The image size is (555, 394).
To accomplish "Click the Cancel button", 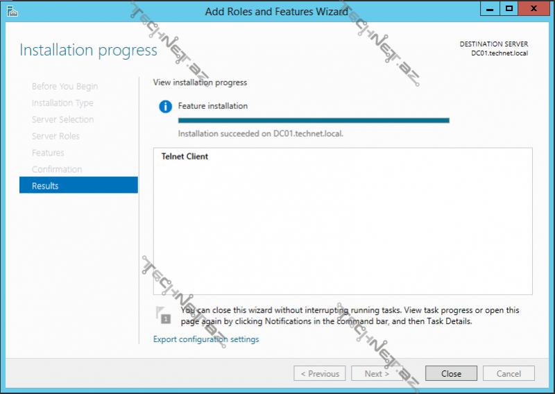I will coord(509,373).
